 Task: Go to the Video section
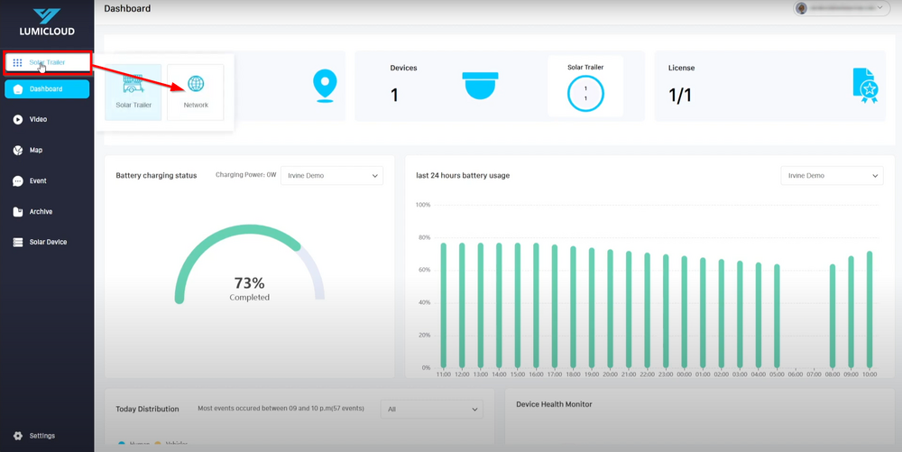point(38,119)
